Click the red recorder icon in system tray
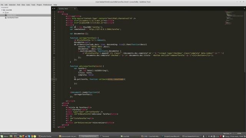 pyautogui.click(x=221, y=136)
